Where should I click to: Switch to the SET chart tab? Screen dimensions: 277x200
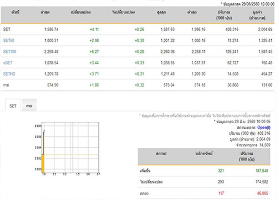pyautogui.click(x=13, y=106)
